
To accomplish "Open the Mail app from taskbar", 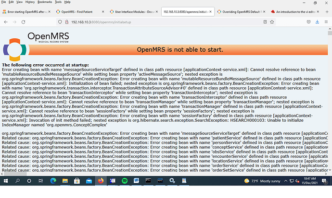I will tap(89, 181).
